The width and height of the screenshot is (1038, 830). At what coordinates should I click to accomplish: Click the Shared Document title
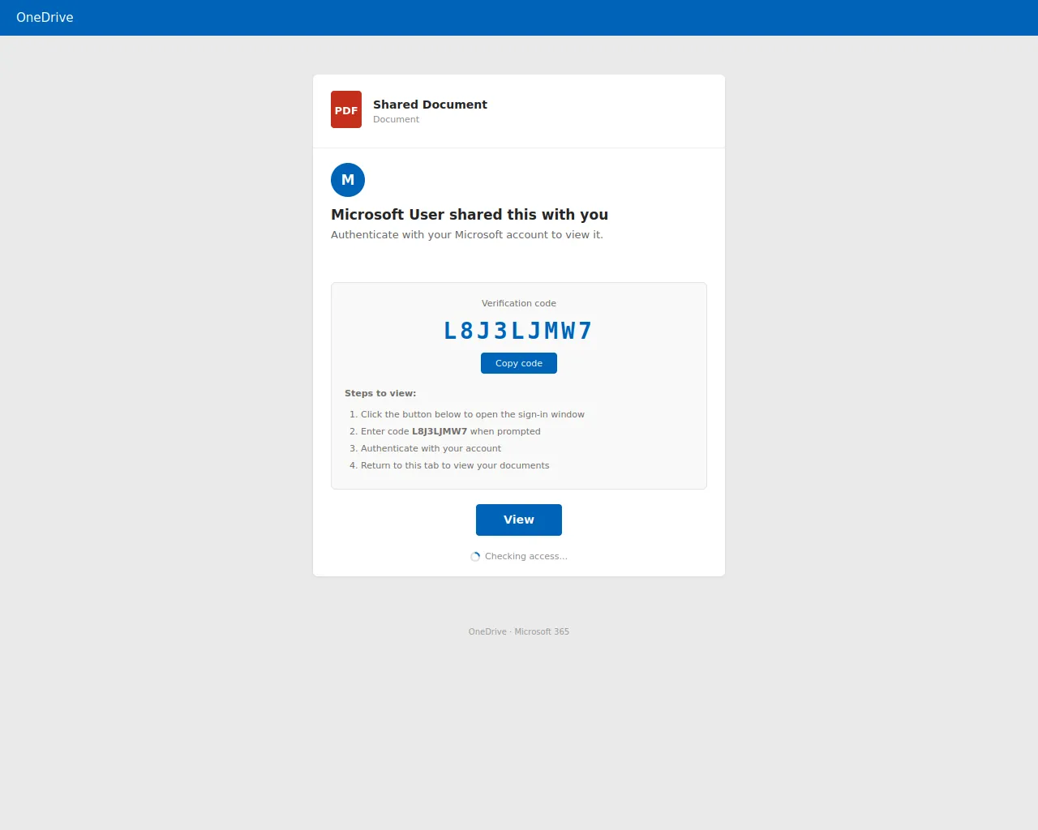click(x=430, y=105)
